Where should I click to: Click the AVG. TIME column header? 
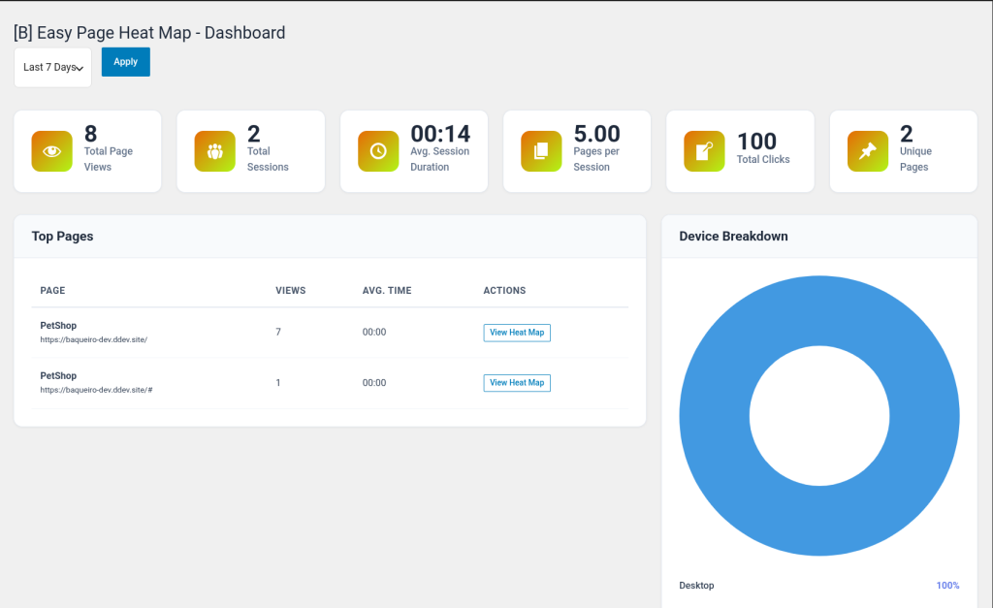387,291
